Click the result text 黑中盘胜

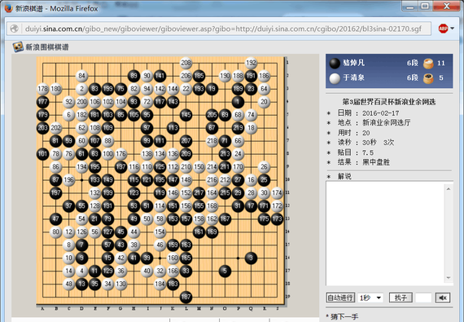tap(376, 162)
